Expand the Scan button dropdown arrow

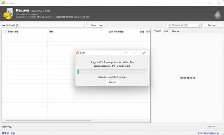coord(101,25)
